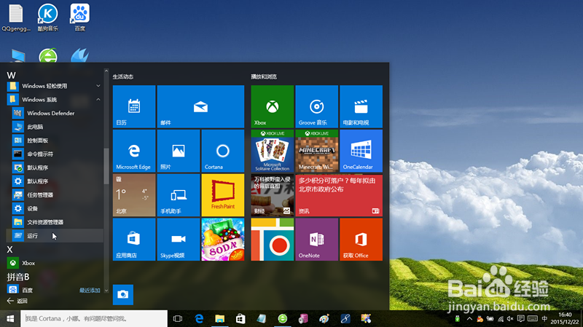Open the 酷狗音乐 desktop shortcut
Image resolution: width=583 pixels, height=327 pixels.
click(48, 17)
